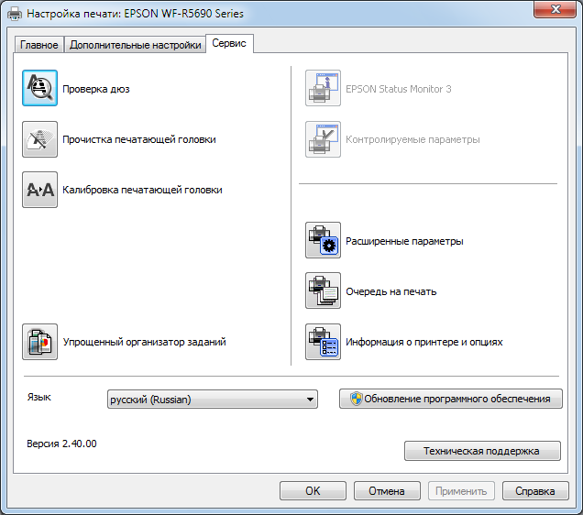
Task: Open Справка help button
Action: pos(535,491)
